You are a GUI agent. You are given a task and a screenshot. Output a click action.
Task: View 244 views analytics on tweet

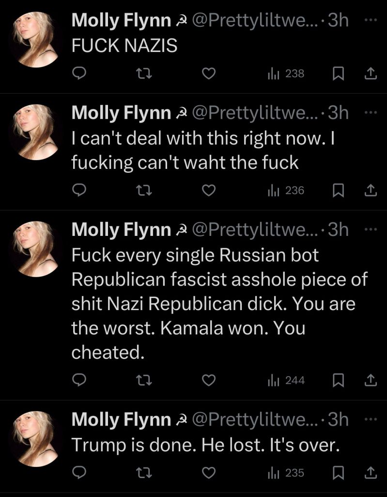(286, 381)
